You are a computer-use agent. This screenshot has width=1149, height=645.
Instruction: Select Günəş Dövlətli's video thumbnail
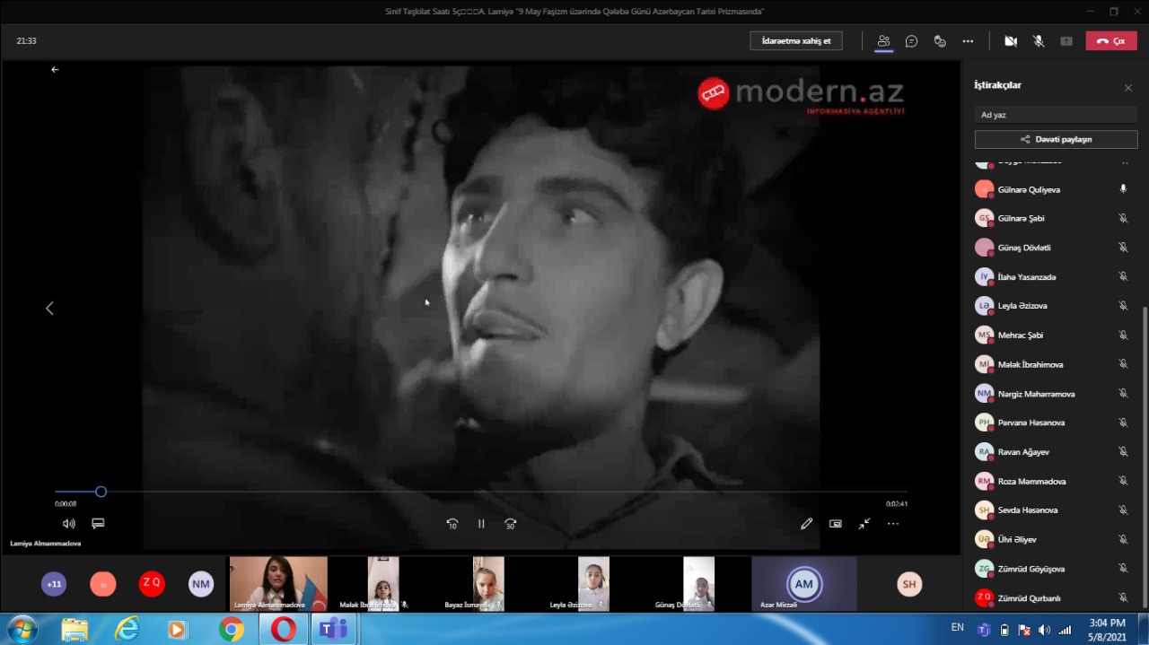pyautogui.click(x=698, y=584)
